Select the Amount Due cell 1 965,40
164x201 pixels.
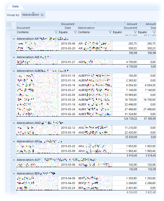coord(147,151)
